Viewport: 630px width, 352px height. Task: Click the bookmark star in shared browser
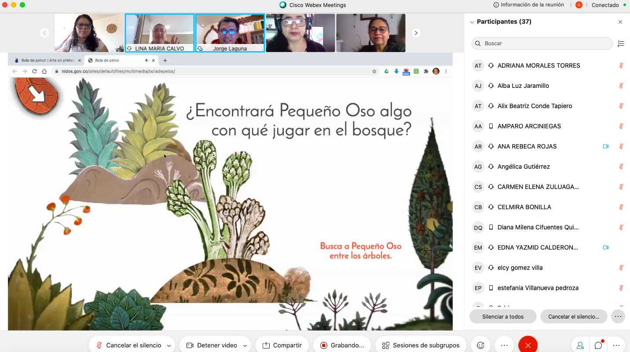(x=374, y=71)
